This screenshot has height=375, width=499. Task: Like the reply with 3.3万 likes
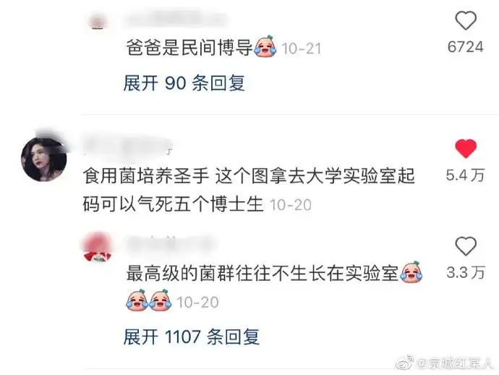click(466, 246)
